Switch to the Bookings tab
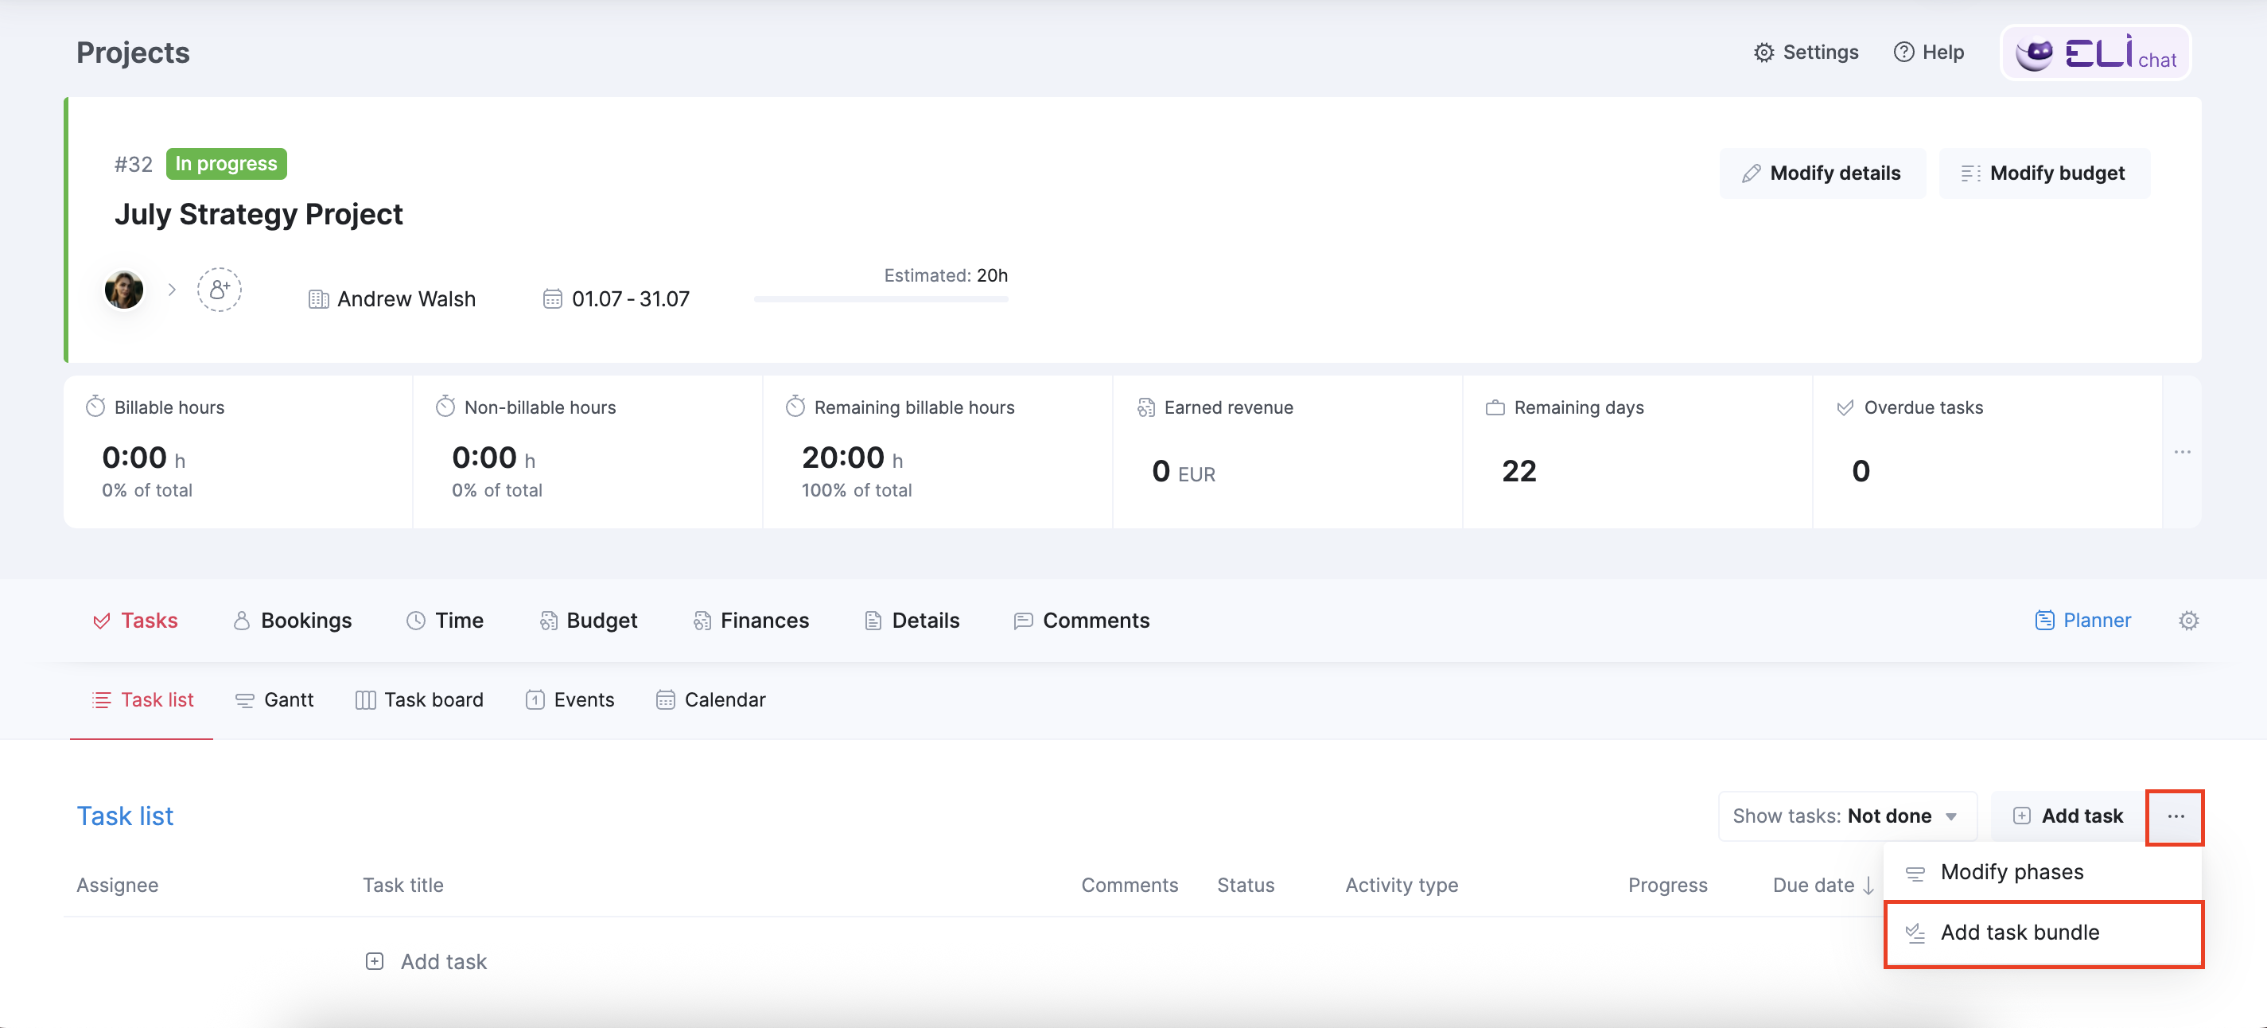The width and height of the screenshot is (2267, 1028). [292, 621]
